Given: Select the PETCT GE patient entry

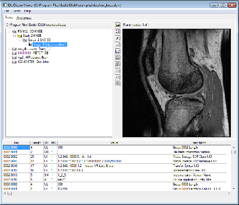Looking at the screenshot, I should click(x=33, y=53).
